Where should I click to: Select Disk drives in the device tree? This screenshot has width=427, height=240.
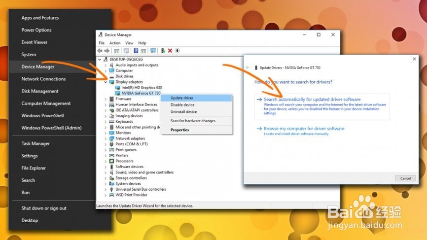pos(124,76)
